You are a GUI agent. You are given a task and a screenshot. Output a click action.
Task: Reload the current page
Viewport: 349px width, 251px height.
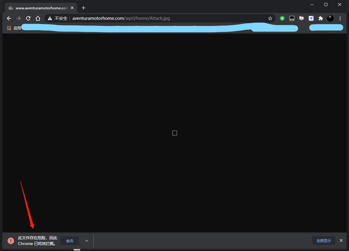point(28,18)
